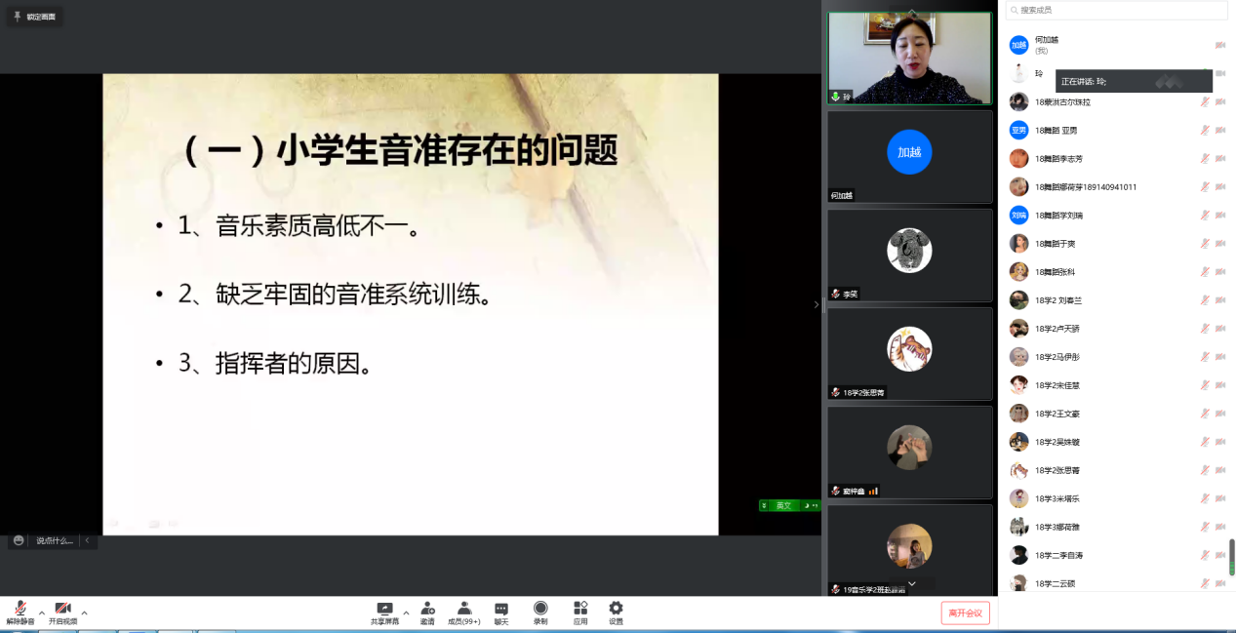1236x633 pixels.
Task: Open the 聊天 chat icon
Action: [x=500, y=609]
